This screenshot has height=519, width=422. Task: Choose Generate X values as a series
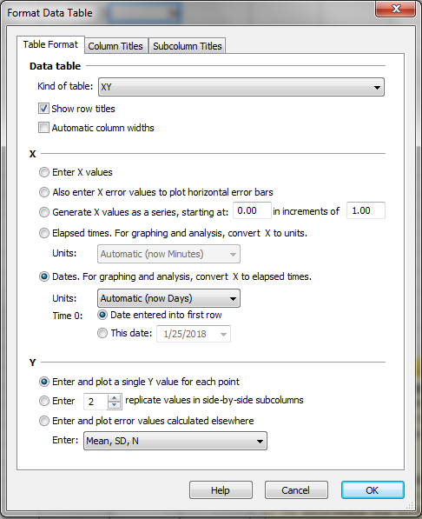(44, 212)
